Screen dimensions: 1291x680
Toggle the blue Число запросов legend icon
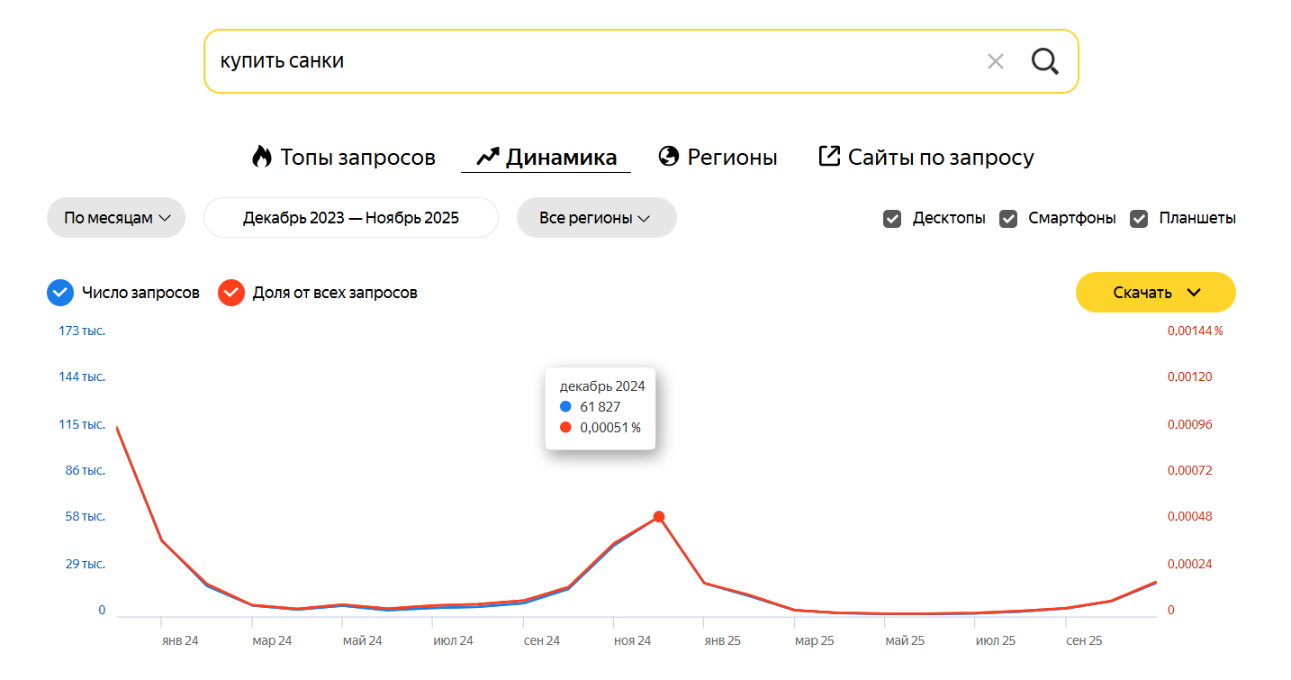point(59,292)
